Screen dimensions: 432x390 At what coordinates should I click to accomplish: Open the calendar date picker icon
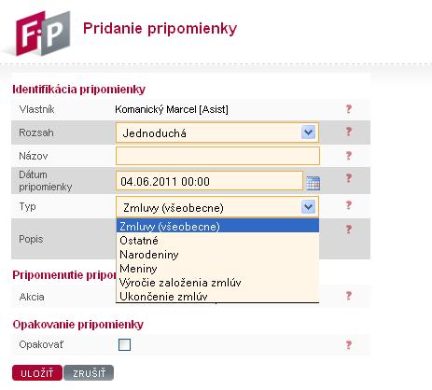point(313,183)
